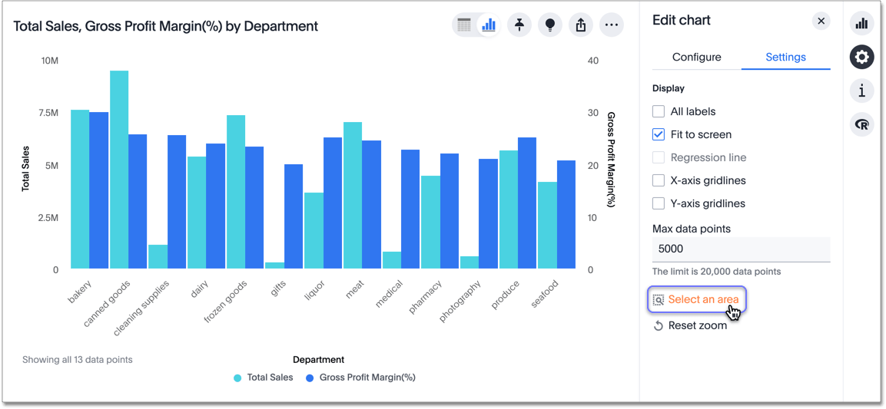Open the more options ellipsis menu
Image resolution: width=886 pixels, height=409 pixels.
pos(612,25)
